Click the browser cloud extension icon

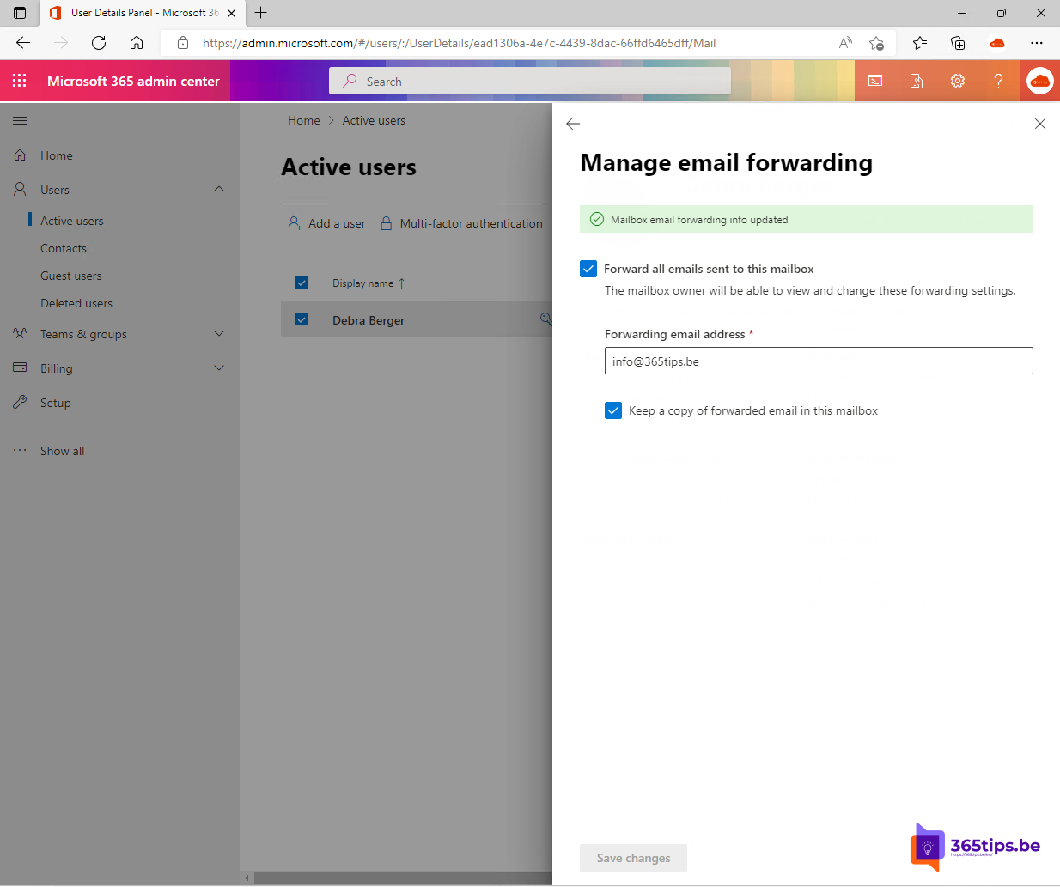point(997,43)
